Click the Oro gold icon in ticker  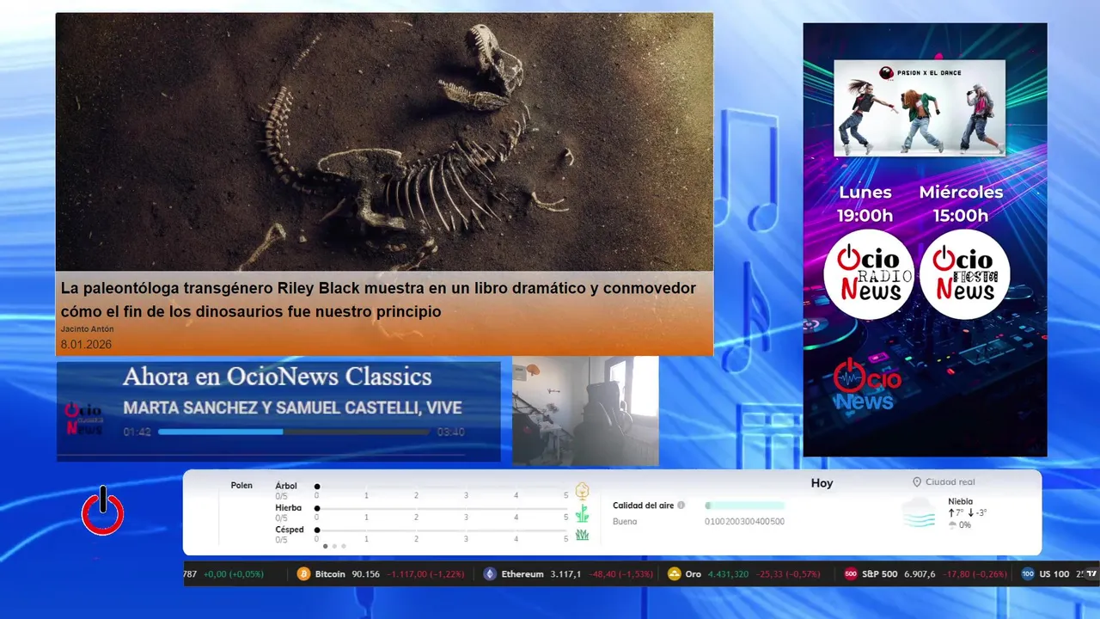coord(675,573)
